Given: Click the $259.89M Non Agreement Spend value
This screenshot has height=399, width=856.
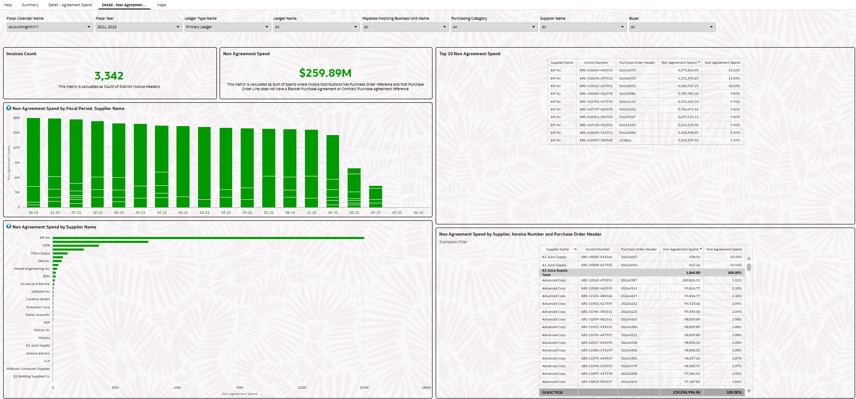Looking at the screenshot, I should pyautogui.click(x=326, y=73).
